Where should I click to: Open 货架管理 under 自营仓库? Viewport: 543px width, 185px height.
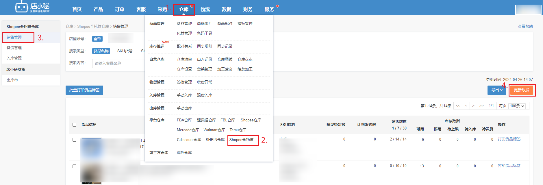point(205,69)
